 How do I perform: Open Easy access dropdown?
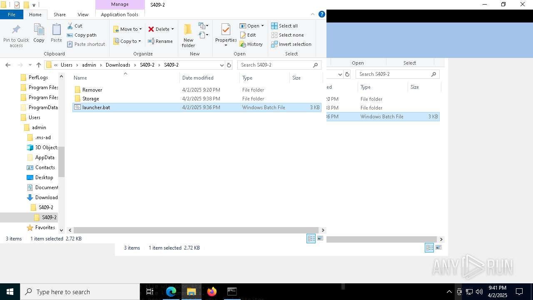coord(204,35)
